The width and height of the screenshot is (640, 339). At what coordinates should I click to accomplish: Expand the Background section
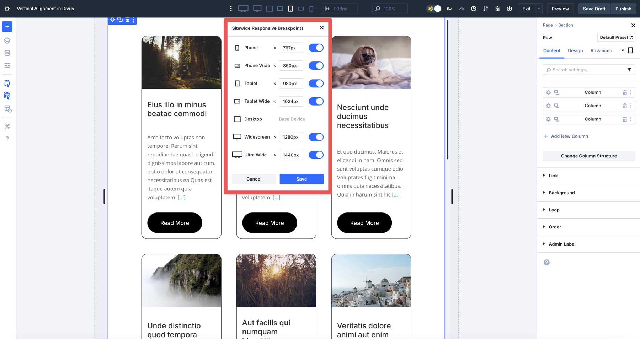[x=561, y=193]
